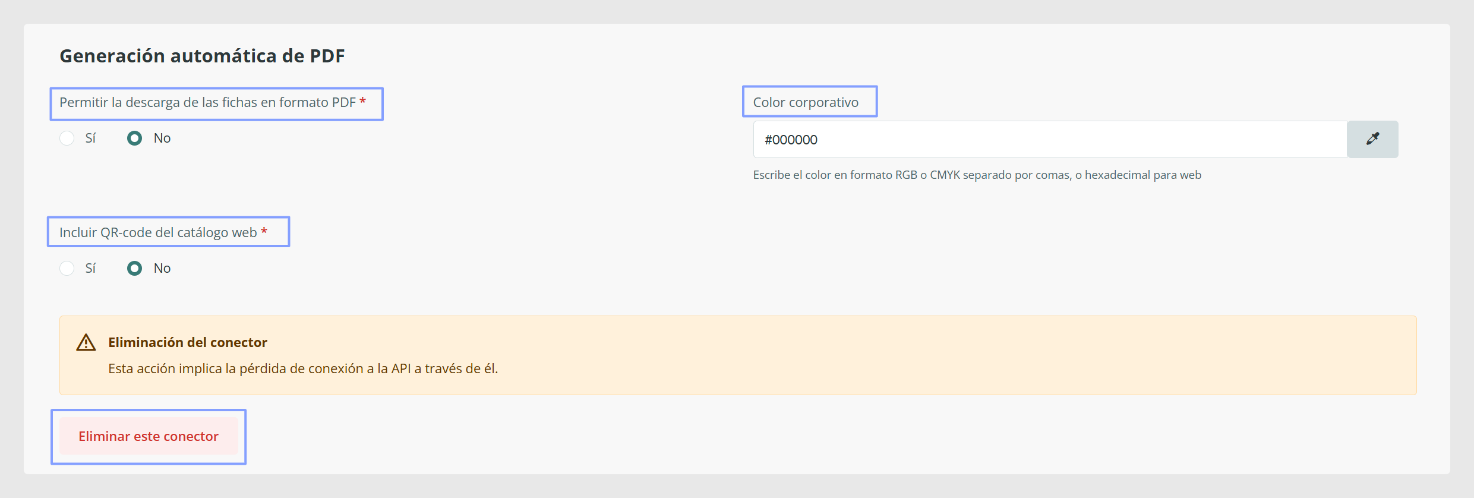Enable Sí radio for Incluir QR-code

pyautogui.click(x=67, y=268)
